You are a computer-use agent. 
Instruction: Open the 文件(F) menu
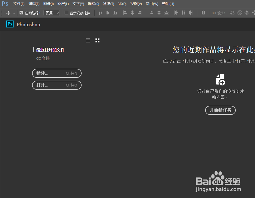pyautogui.click(x=19, y=4)
